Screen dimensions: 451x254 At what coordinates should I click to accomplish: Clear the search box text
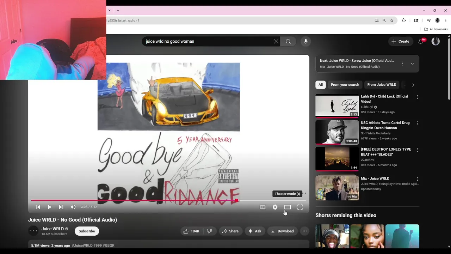point(276,41)
